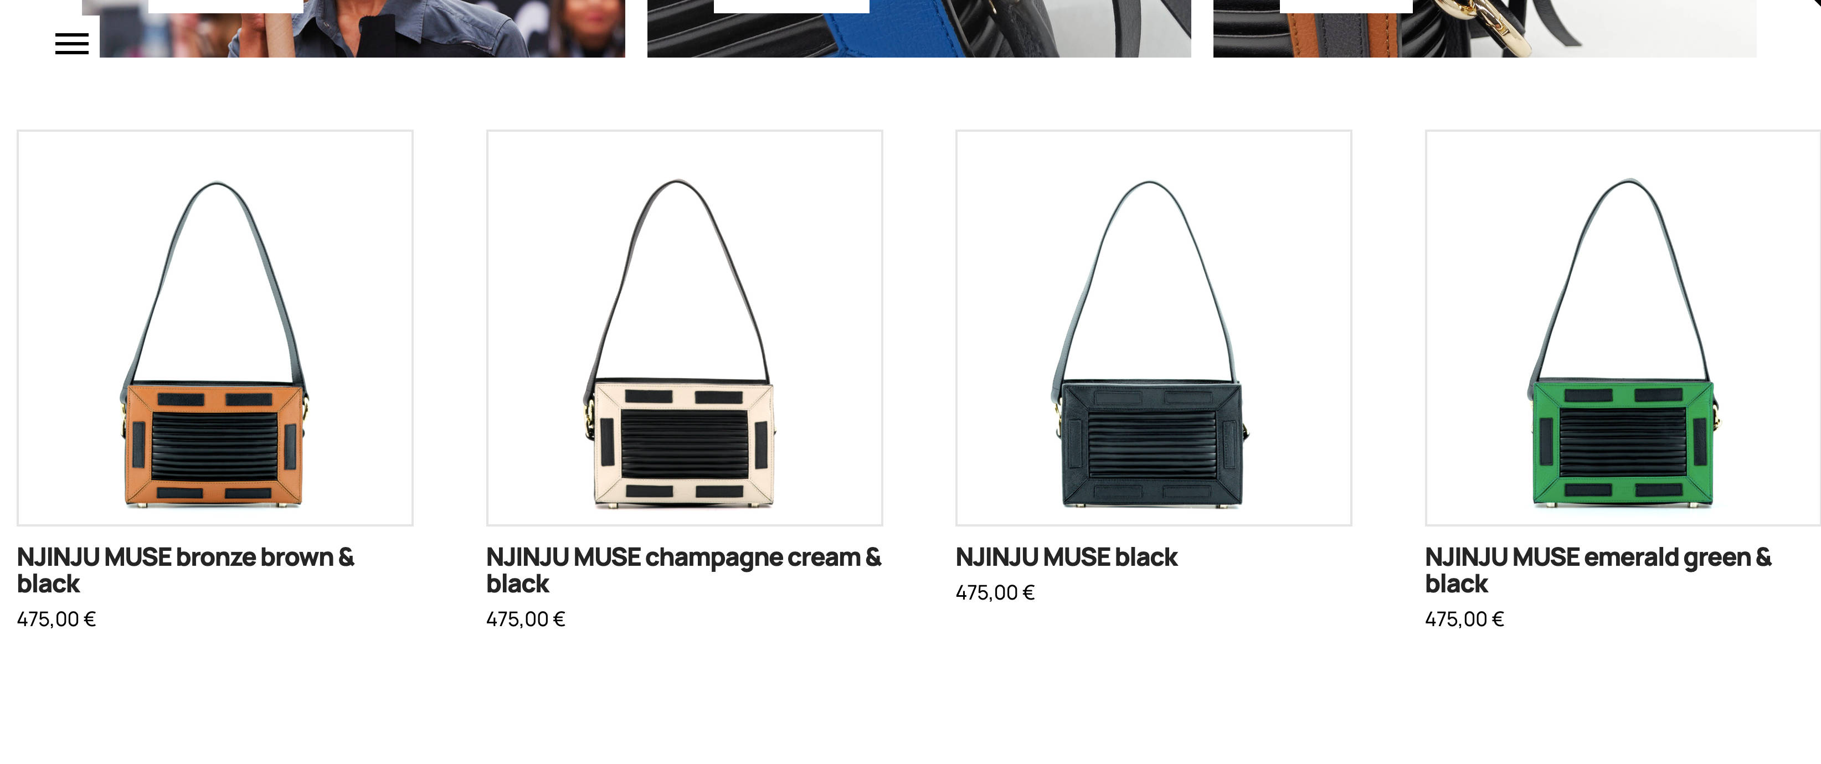
Task: Click title NJINJU MUSE emerald green & black
Action: click(x=1598, y=570)
